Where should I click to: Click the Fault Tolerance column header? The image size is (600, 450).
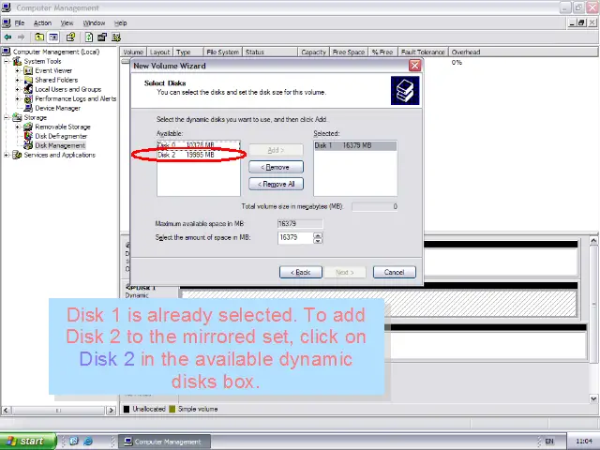click(x=423, y=52)
